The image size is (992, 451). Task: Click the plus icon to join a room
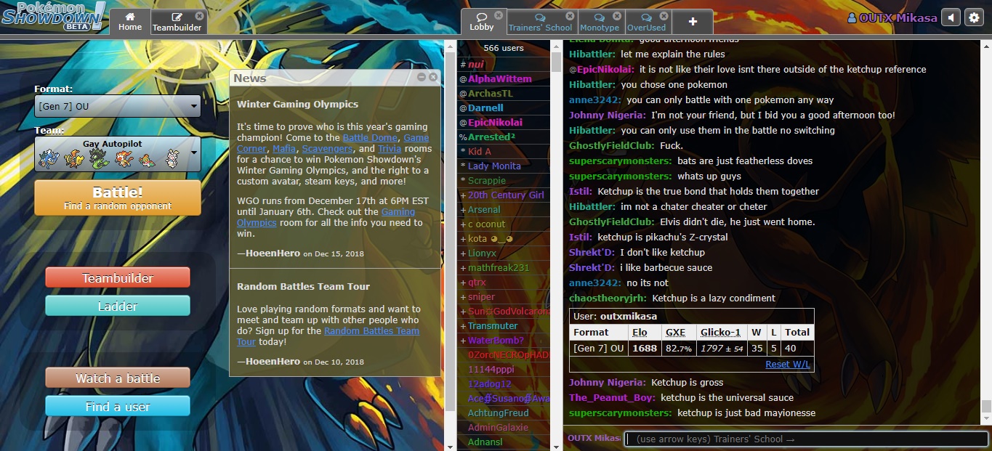pyautogui.click(x=693, y=22)
